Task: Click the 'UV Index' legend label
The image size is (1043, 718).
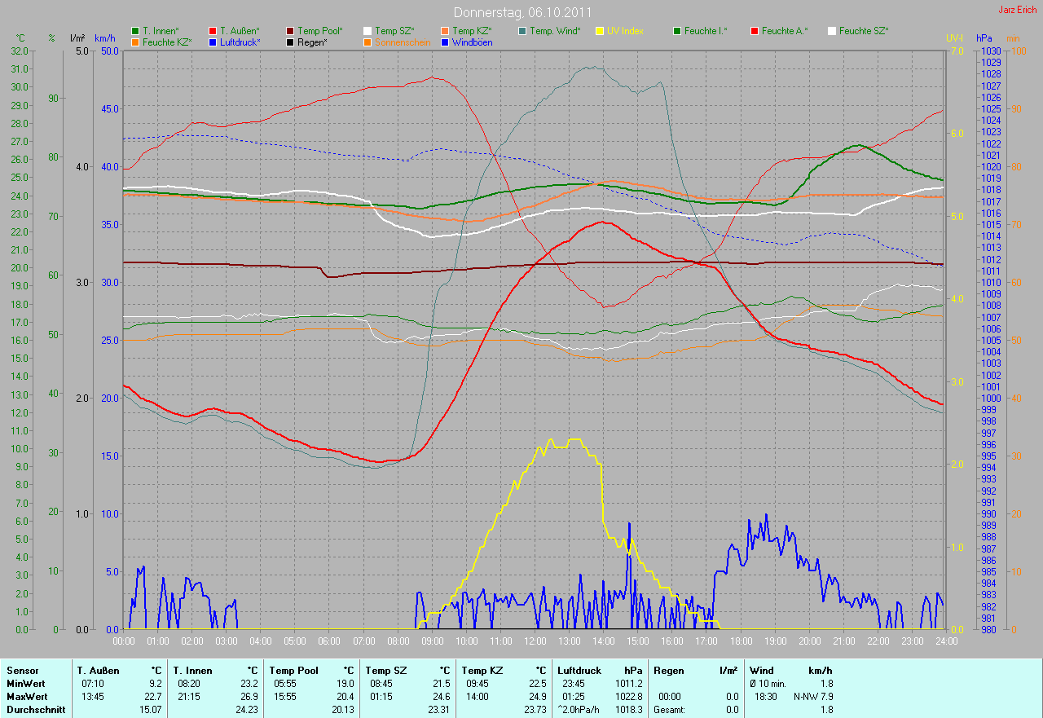Action: (x=626, y=31)
